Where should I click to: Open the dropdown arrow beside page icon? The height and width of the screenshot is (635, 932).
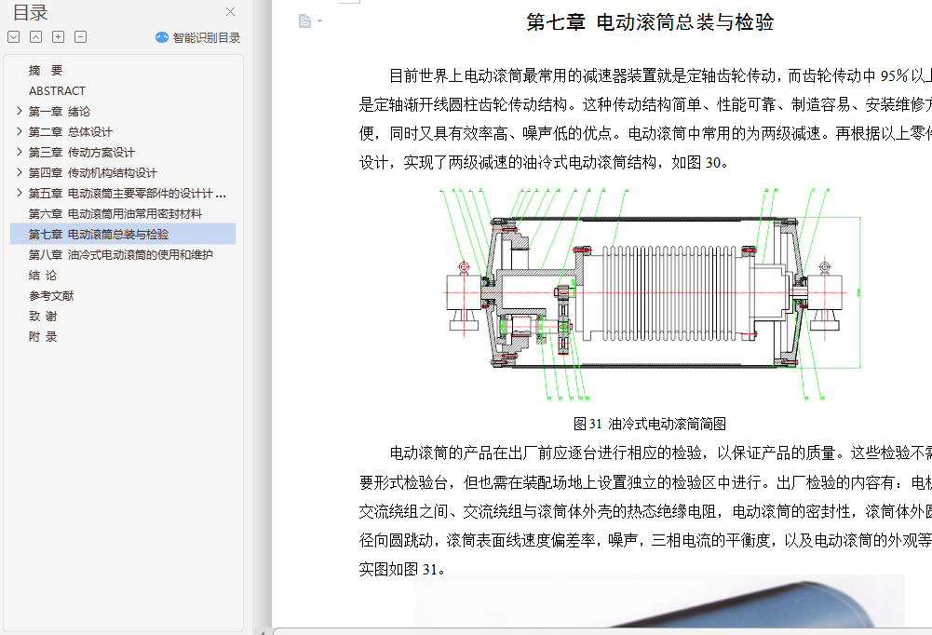click(319, 21)
